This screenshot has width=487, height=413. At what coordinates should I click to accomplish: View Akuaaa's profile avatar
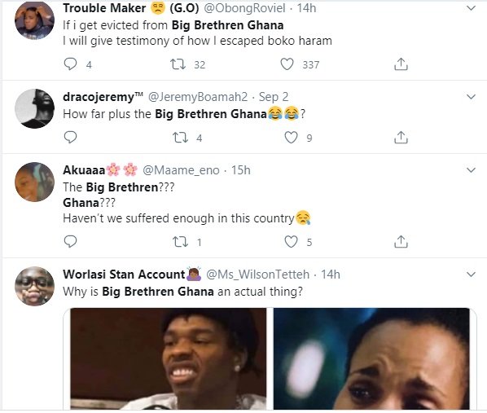[x=34, y=182]
